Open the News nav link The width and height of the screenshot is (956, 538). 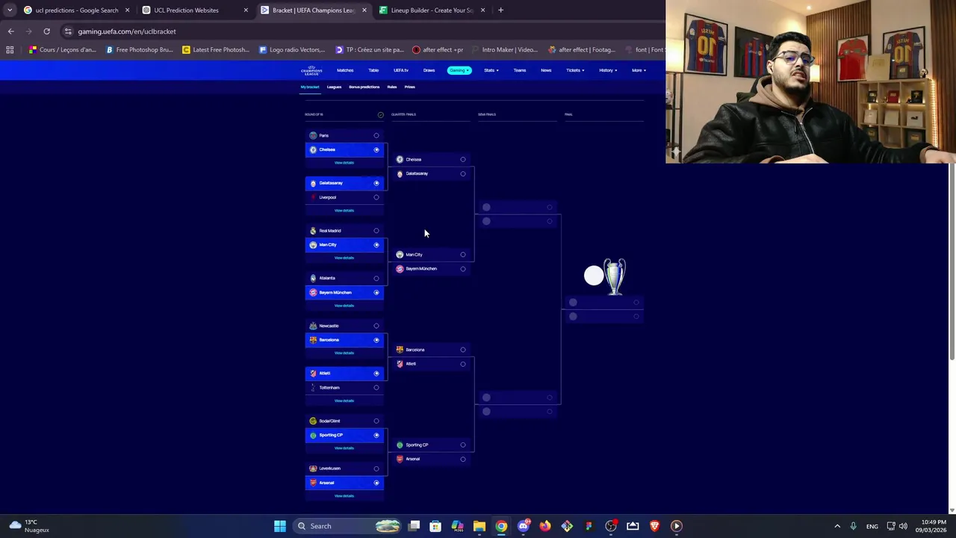tap(546, 70)
